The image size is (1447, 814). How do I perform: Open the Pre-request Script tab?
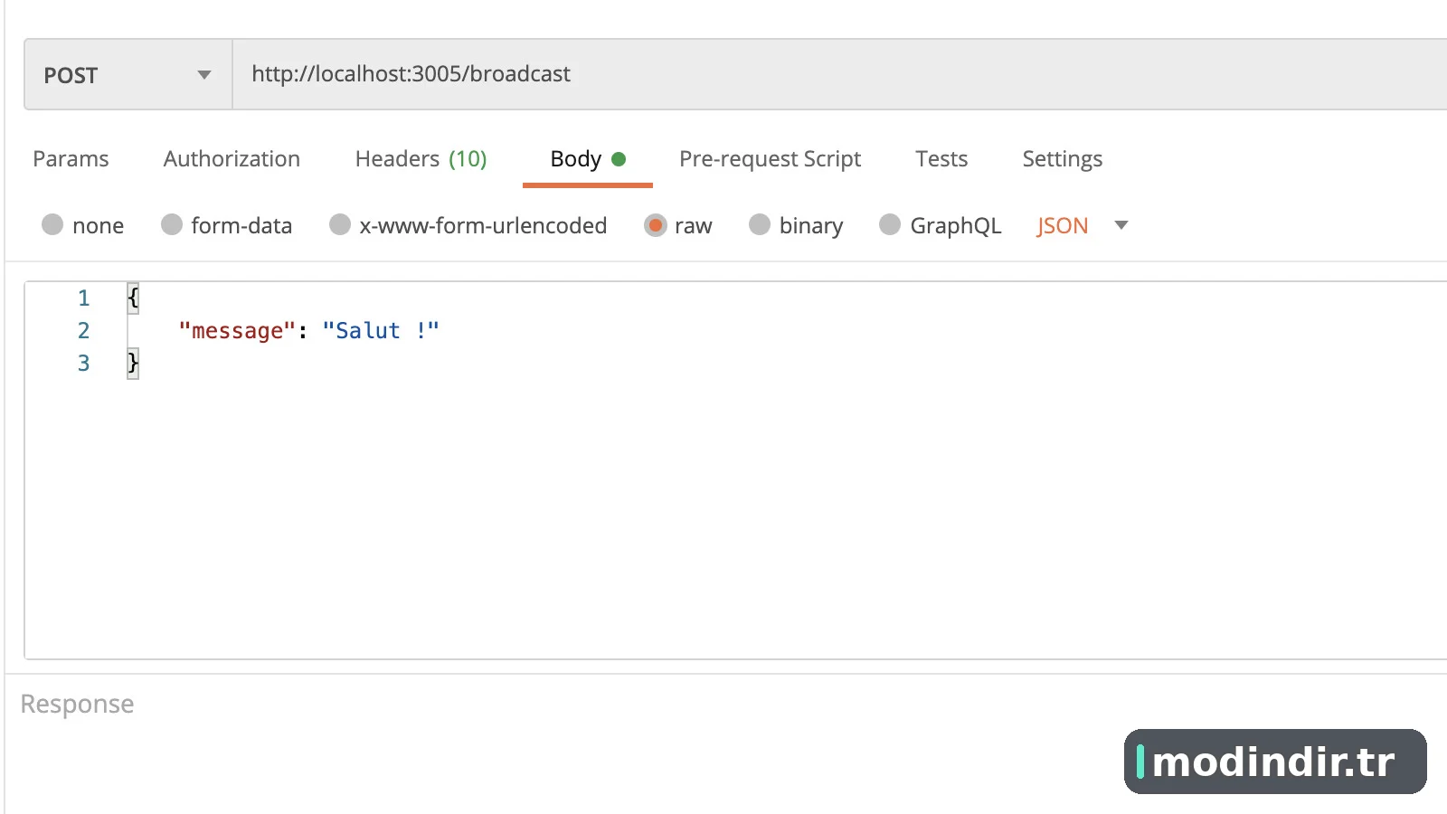point(770,159)
